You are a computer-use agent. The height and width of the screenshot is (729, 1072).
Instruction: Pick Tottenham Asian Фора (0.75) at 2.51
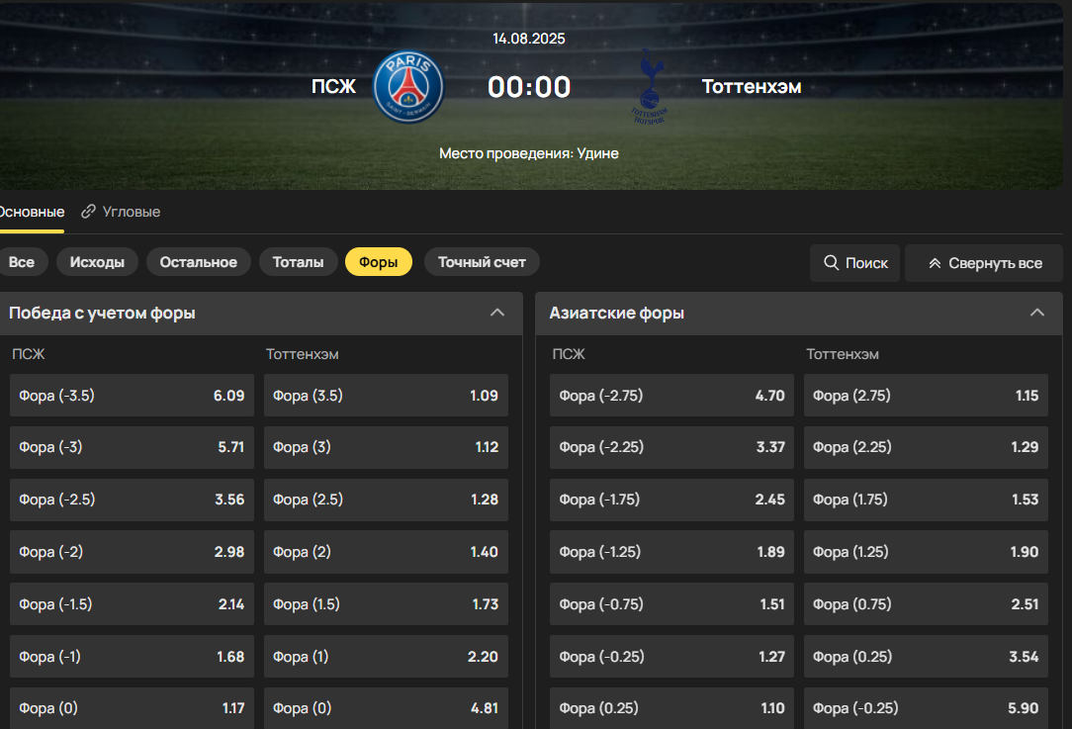(x=926, y=603)
